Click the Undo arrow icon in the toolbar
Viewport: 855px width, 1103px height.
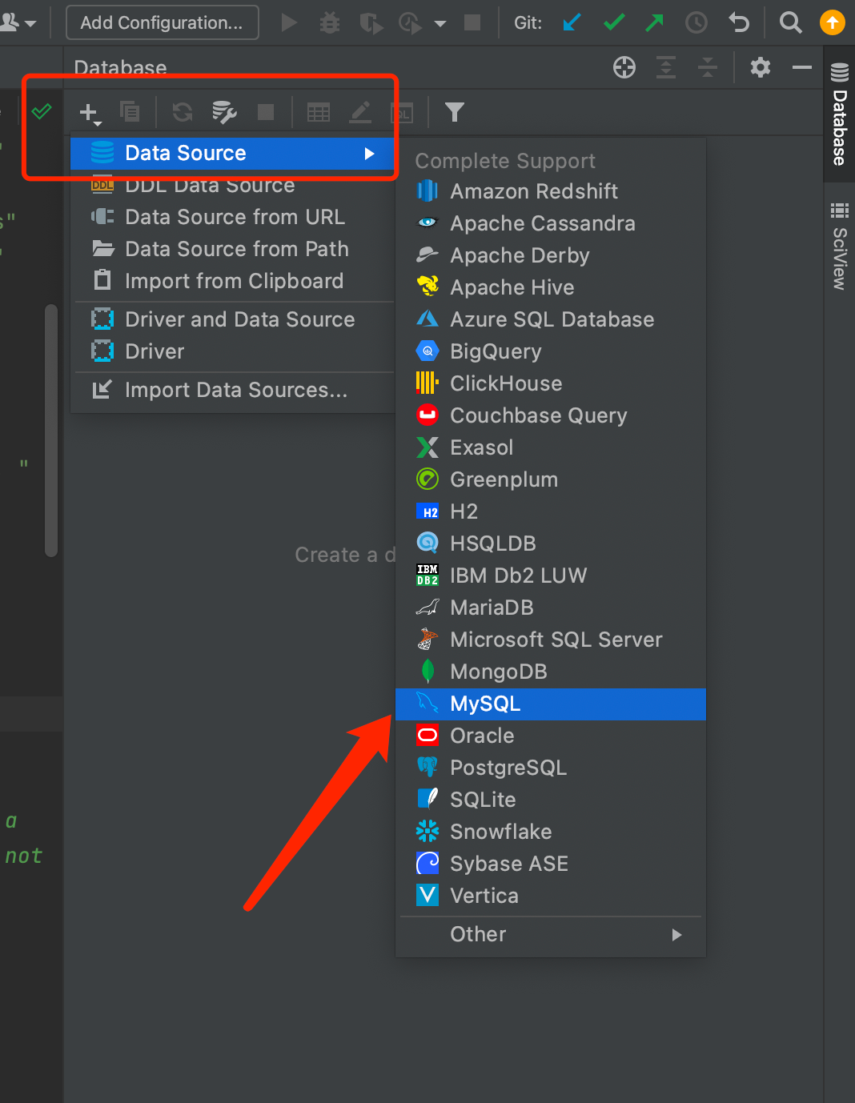coord(738,22)
